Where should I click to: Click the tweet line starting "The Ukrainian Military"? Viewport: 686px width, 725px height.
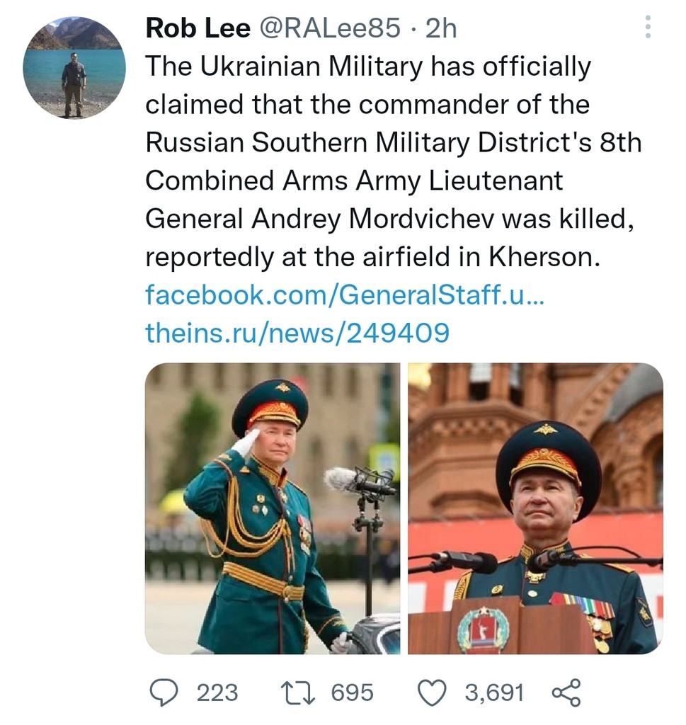pos(367,67)
